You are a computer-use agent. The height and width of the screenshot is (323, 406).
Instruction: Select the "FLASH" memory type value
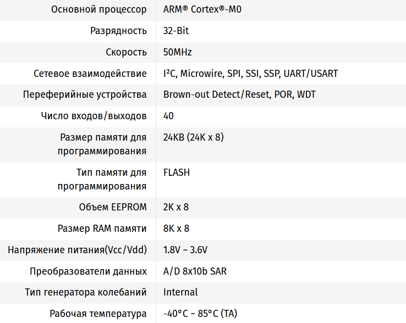point(177,172)
